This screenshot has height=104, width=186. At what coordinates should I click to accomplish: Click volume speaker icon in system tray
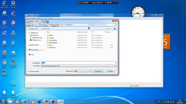point(174,102)
